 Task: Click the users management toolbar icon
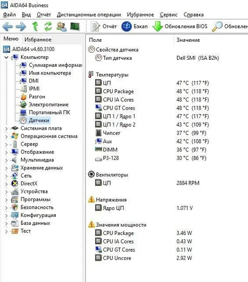click(x=62, y=26)
